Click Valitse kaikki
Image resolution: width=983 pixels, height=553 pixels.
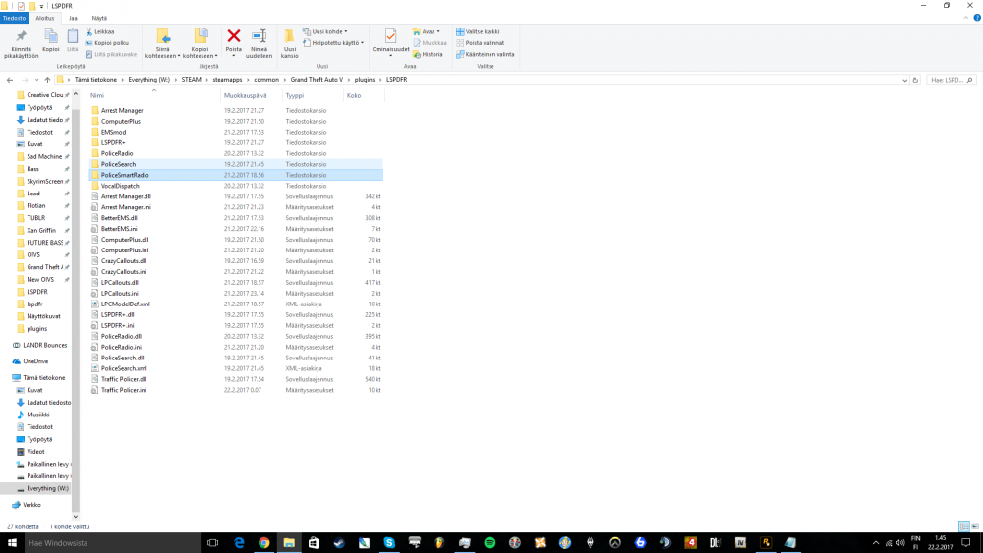[x=478, y=32]
